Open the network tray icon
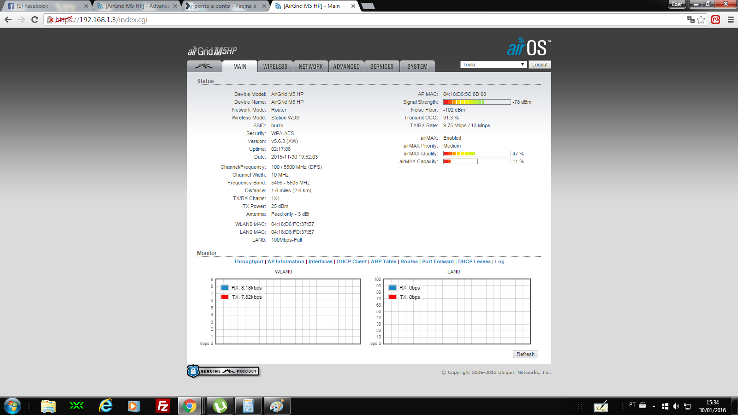The image size is (738, 415). [687, 406]
